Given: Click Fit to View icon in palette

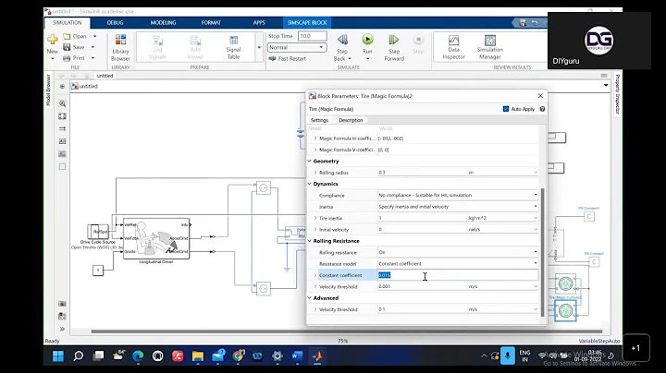Looking at the screenshot, I should tap(63, 116).
